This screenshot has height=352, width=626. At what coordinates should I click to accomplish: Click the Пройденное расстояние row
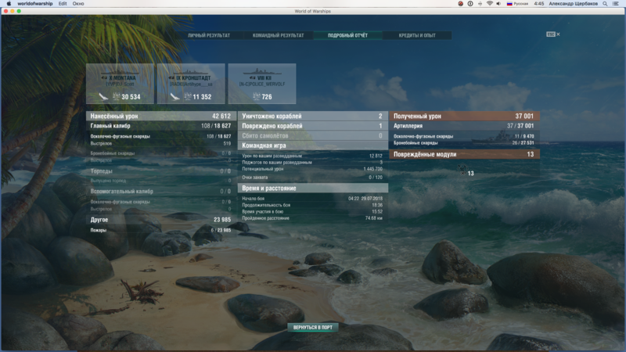[x=313, y=218]
